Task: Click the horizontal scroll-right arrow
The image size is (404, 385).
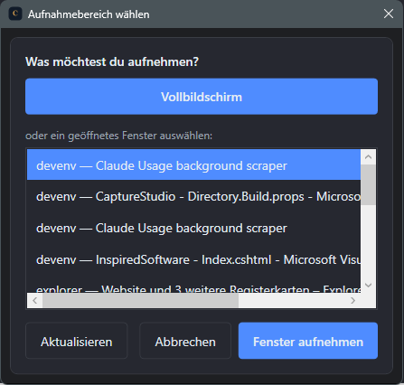Action: tap(352, 301)
